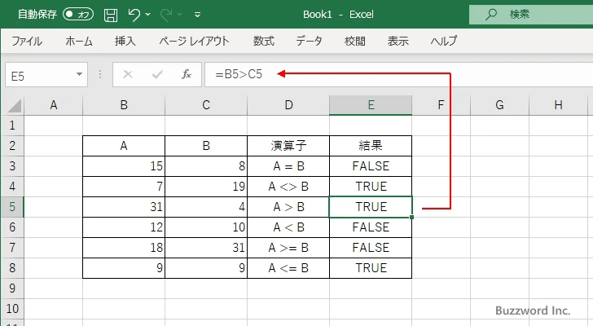The width and height of the screenshot is (593, 326).
Task: Click the cell with A <= B
Action: tap(288, 268)
